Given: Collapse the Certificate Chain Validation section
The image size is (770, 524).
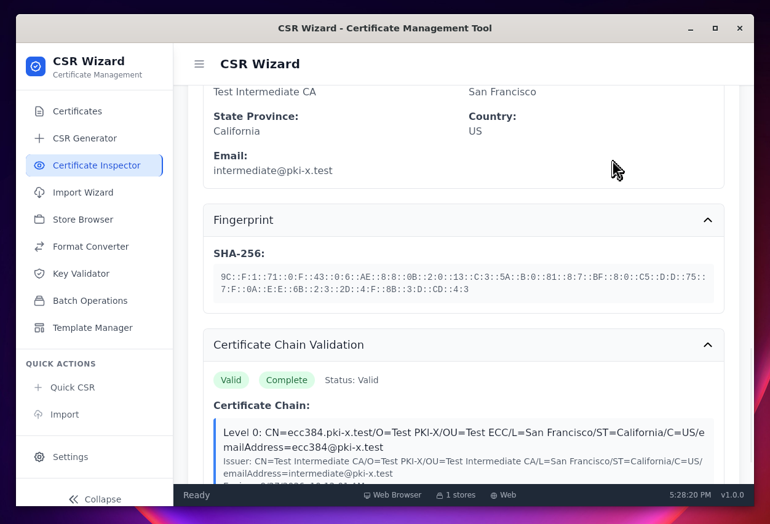Looking at the screenshot, I should click(x=707, y=345).
